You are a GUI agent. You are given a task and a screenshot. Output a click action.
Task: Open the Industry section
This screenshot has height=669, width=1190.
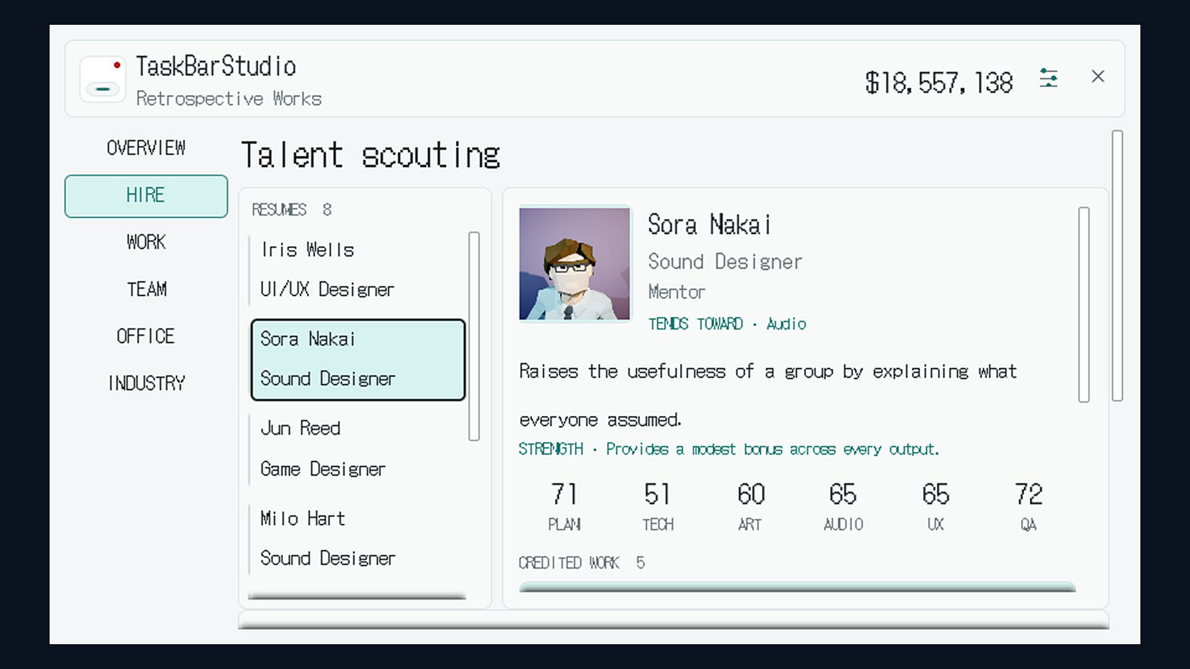tap(146, 383)
